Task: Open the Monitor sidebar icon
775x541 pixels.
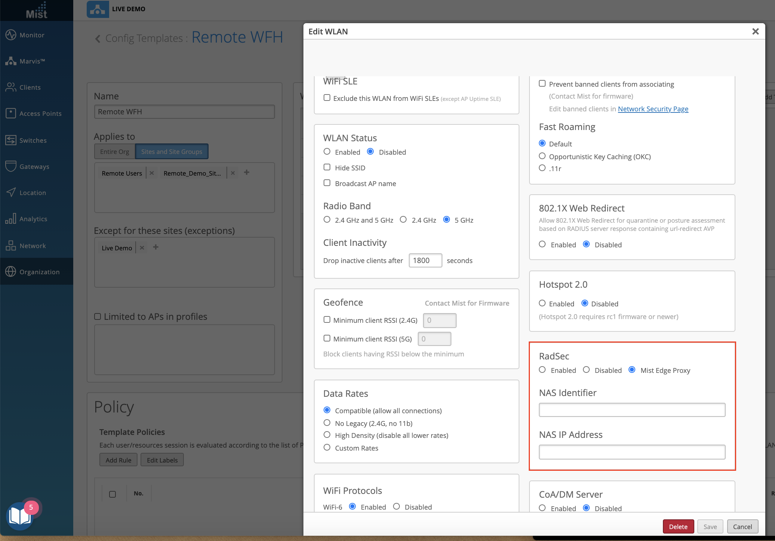Action: pos(11,35)
